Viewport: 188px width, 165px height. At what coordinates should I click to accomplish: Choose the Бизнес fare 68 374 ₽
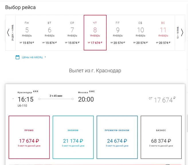pos(161,137)
